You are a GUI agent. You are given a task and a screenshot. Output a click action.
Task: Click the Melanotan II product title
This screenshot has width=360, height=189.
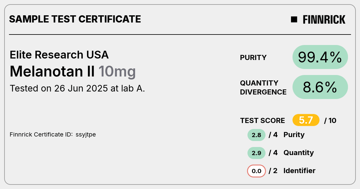point(52,71)
